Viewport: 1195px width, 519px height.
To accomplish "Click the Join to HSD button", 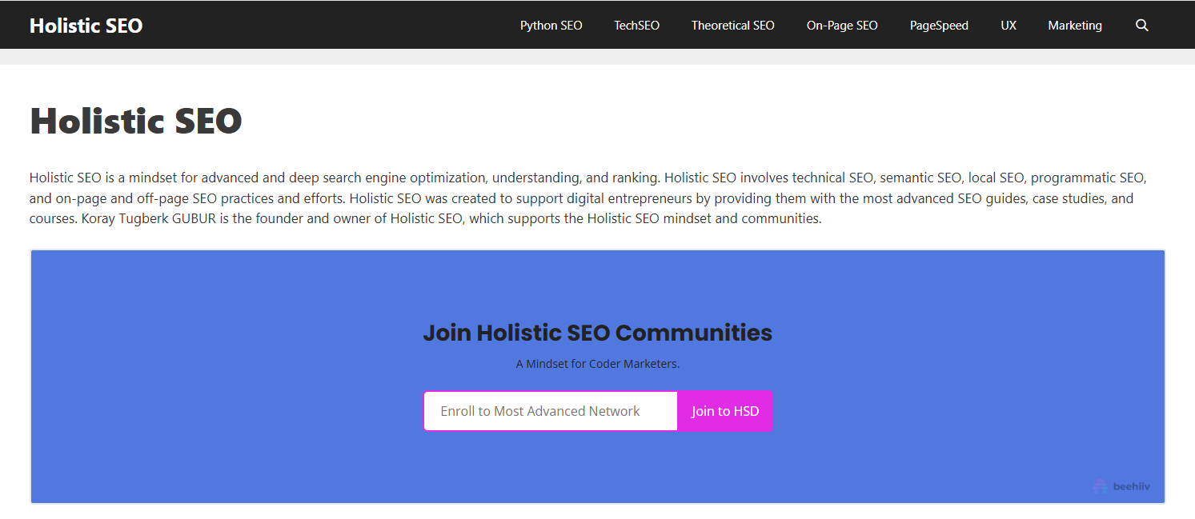I will pos(724,410).
